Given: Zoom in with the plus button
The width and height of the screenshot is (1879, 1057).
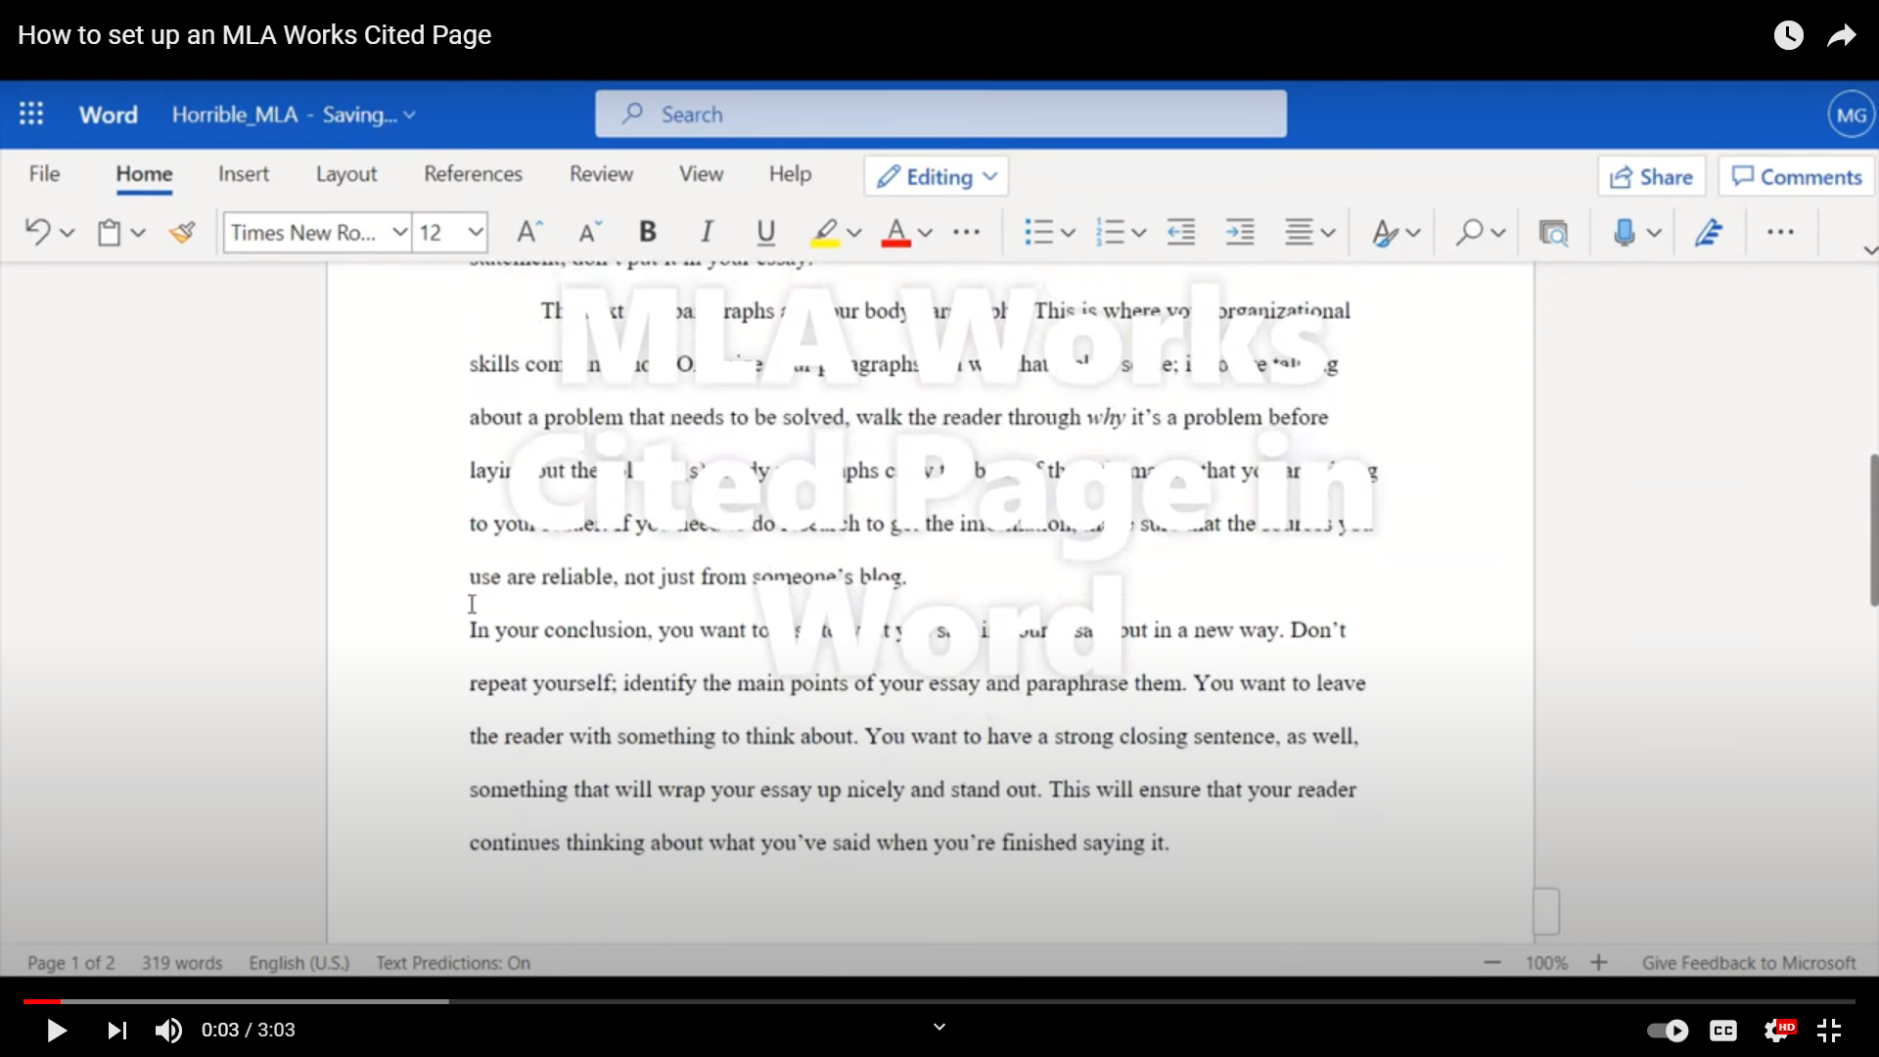Looking at the screenshot, I should [1599, 963].
